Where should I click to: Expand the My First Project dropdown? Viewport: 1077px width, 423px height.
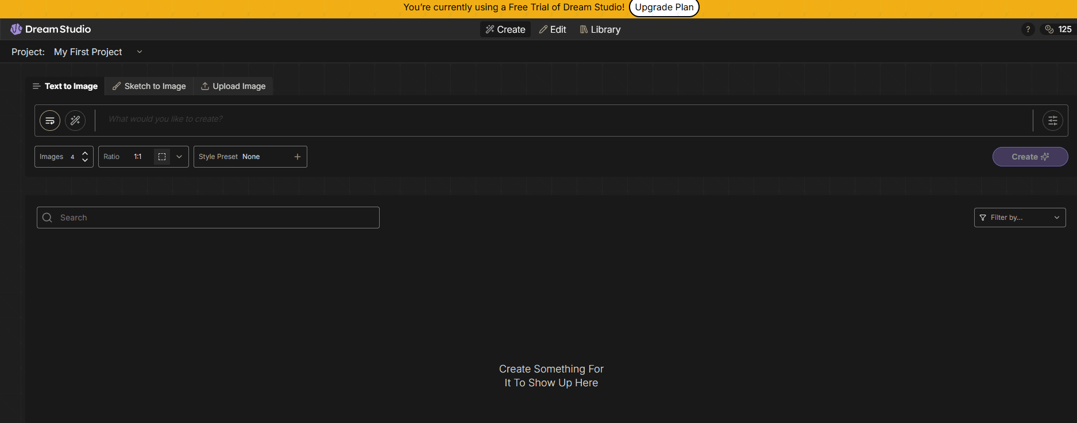[139, 52]
